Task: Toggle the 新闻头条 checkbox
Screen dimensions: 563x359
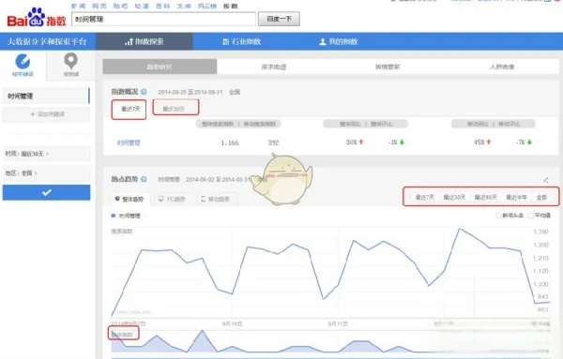Action: click(x=498, y=216)
